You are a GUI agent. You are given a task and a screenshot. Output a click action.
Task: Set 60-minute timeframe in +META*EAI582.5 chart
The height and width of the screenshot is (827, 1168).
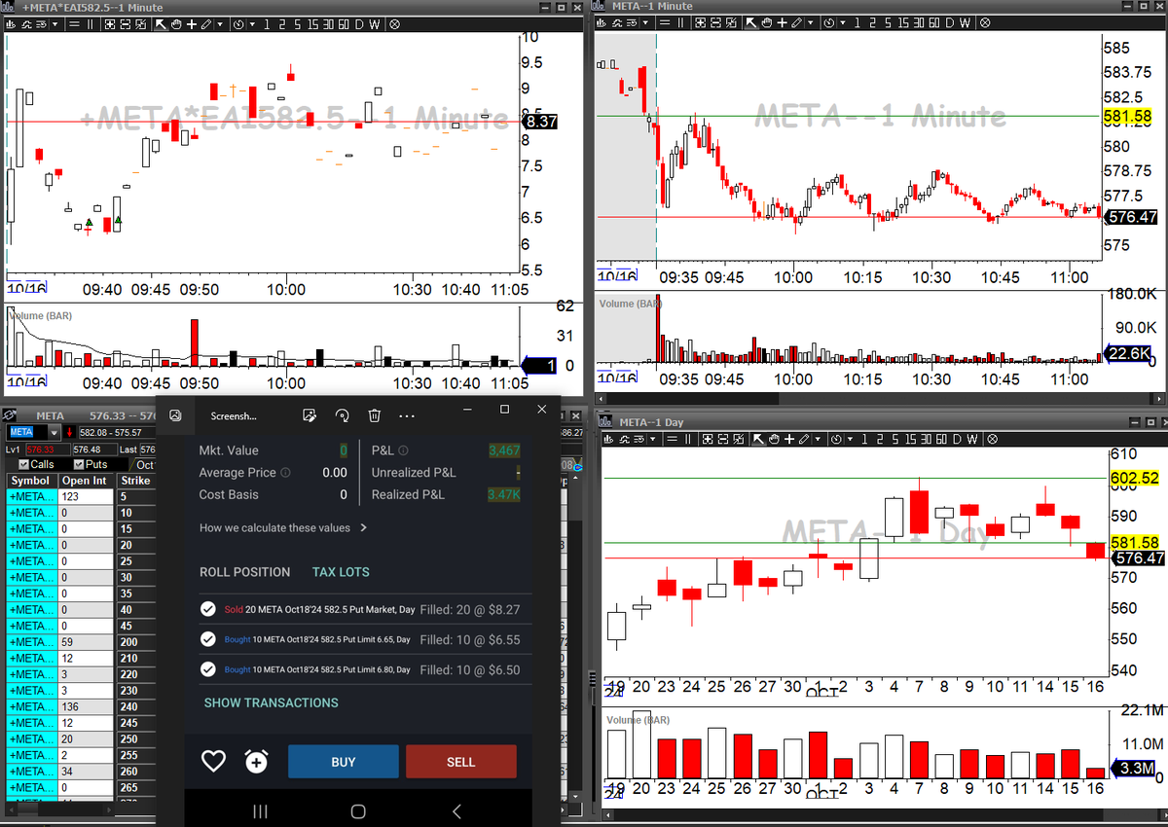[x=344, y=24]
